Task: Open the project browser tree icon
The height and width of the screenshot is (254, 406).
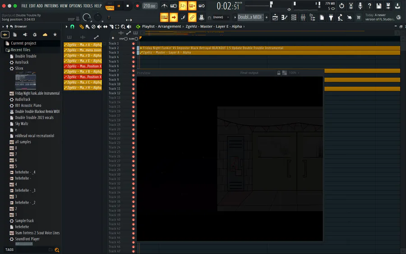Action: point(312,17)
